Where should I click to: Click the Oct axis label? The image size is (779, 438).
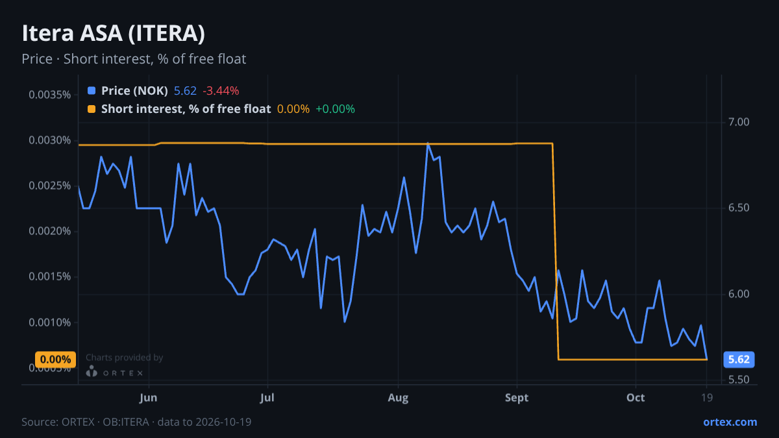tap(636, 398)
